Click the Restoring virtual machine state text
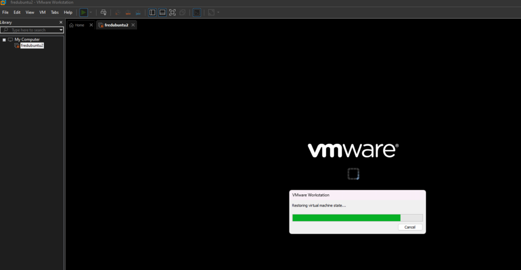 click(319, 205)
